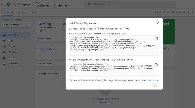
Task: Click the Variables brick icon
Action: click(x=4, y=52)
